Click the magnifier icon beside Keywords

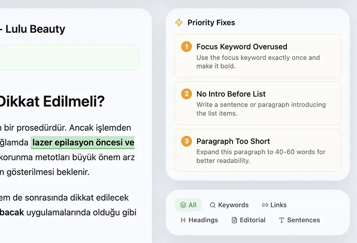(x=212, y=205)
